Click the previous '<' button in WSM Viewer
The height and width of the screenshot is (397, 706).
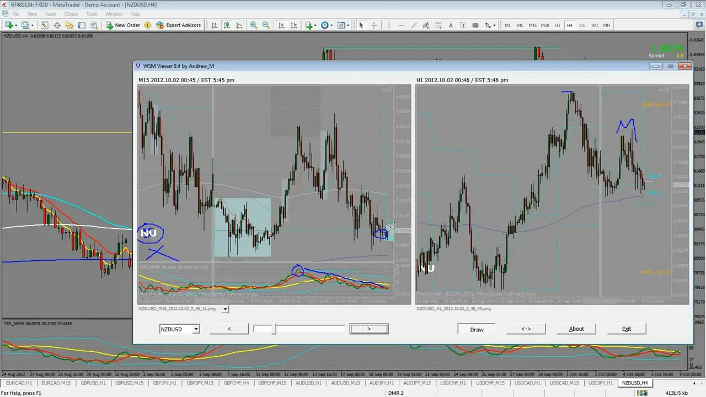tap(229, 329)
